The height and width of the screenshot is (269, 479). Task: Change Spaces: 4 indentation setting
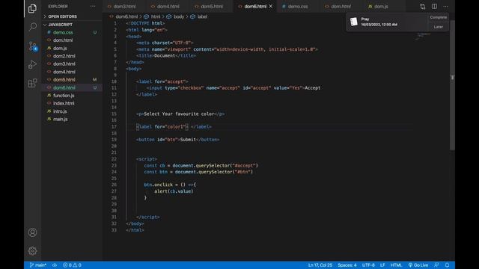(347, 265)
